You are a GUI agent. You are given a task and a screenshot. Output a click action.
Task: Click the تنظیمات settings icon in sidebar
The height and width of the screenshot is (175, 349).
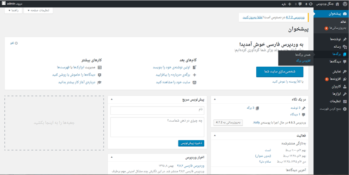[x=345, y=101]
